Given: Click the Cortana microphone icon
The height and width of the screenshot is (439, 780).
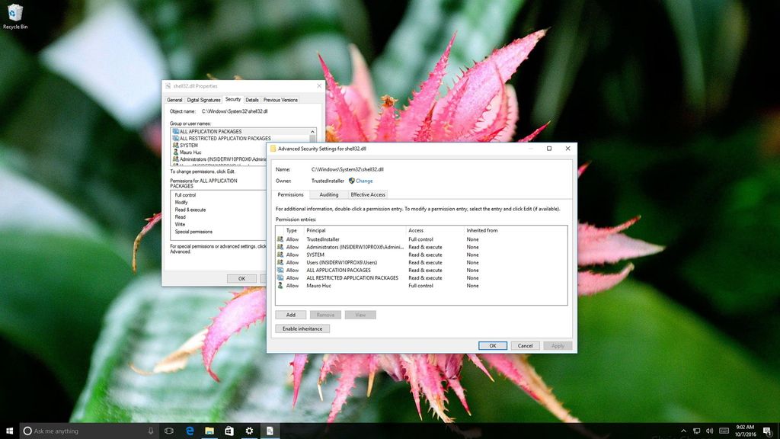Looking at the screenshot, I should click(150, 430).
